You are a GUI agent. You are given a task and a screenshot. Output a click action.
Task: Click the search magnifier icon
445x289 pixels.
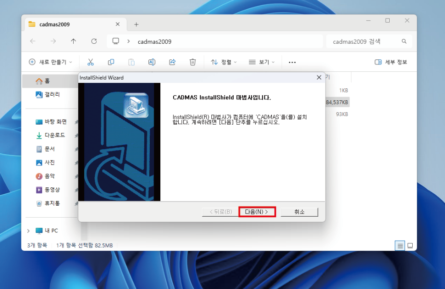(404, 41)
